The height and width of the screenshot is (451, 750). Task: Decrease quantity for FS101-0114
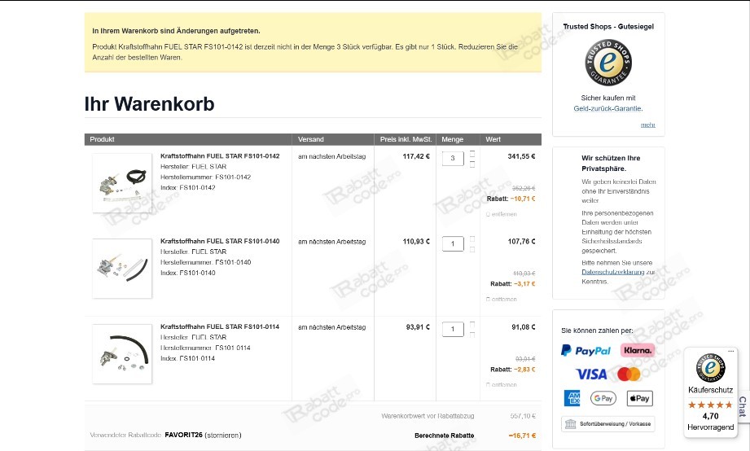coord(472,335)
